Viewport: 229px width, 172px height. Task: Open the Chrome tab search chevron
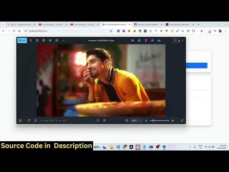tap(3, 25)
